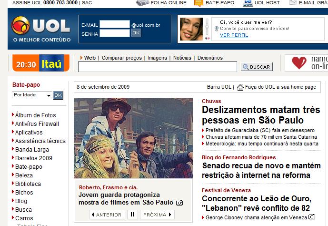Open the Itaú 20:30 banner
This screenshot has width=328, height=226.
click(41, 63)
